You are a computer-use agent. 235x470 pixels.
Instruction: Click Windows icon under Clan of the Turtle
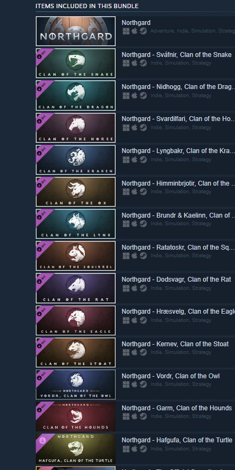tap(126, 448)
